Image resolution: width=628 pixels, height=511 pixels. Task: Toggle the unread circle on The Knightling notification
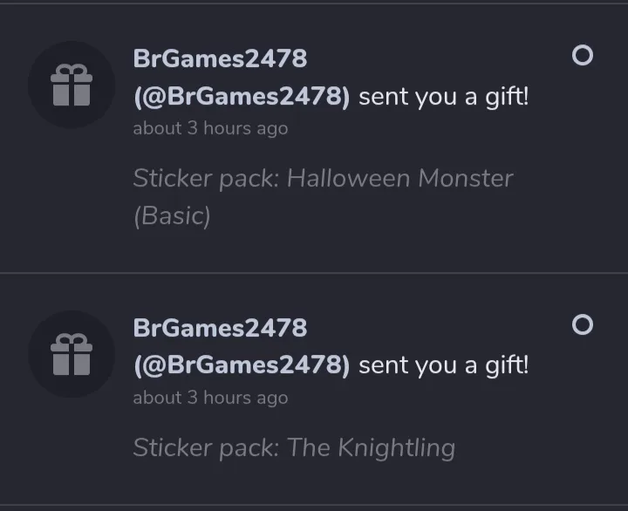click(582, 325)
